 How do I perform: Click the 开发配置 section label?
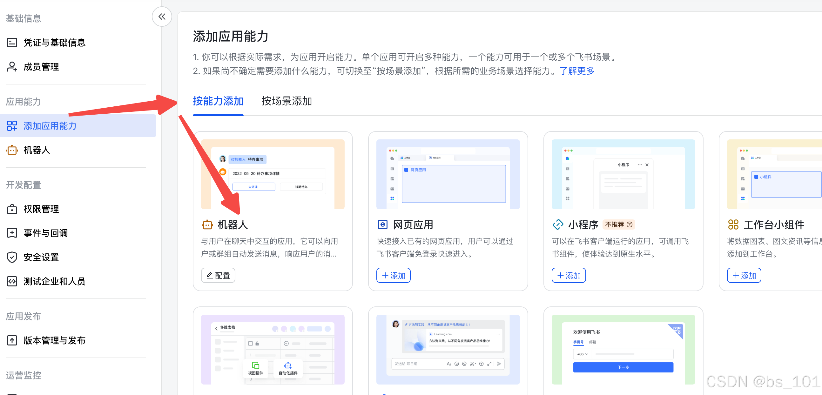coord(23,185)
